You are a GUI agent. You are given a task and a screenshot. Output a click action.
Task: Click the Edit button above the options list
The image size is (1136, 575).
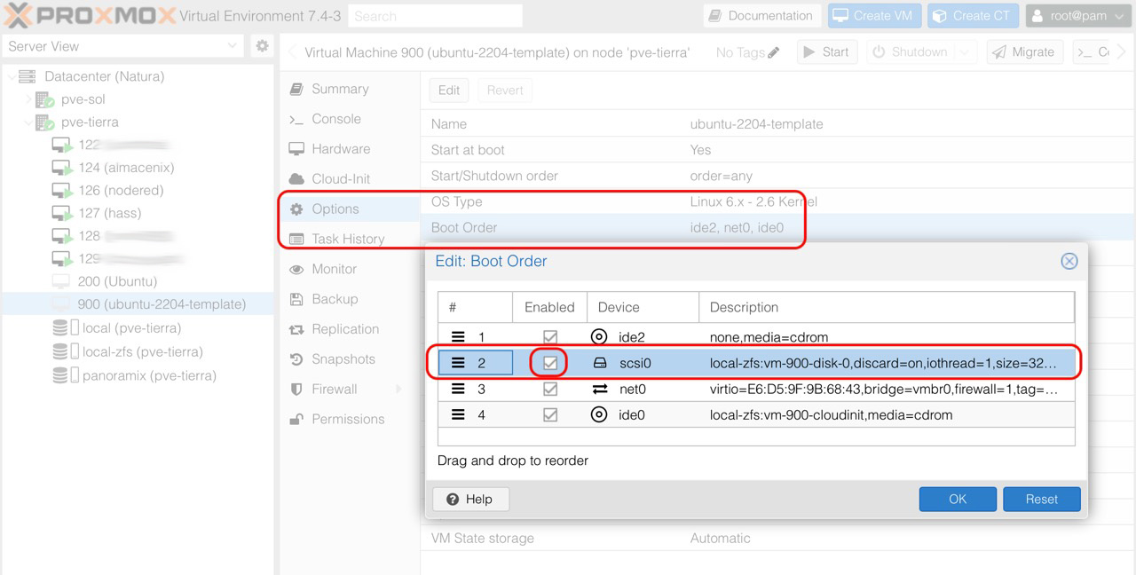[x=449, y=91]
